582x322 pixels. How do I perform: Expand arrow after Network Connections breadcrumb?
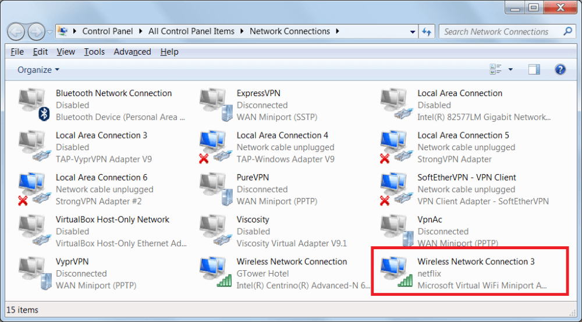click(x=338, y=31)
